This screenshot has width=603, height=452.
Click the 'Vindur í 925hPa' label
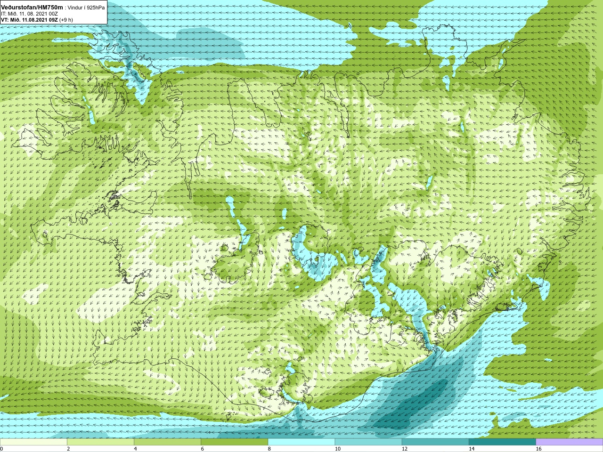click(x=86, y=8)
